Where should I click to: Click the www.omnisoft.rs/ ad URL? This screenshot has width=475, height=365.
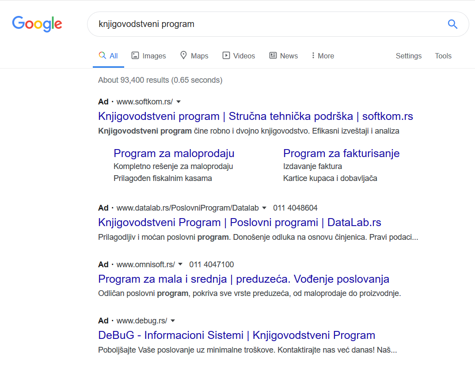[x=146, y=264]
